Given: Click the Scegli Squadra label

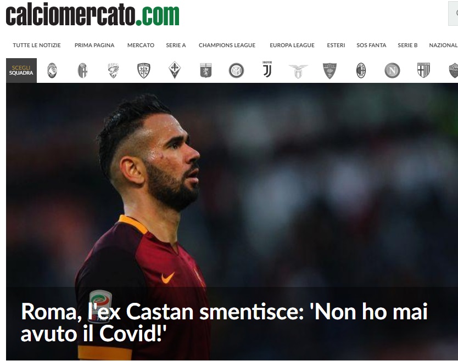Looking at the screenshot, I should point(21,70).
